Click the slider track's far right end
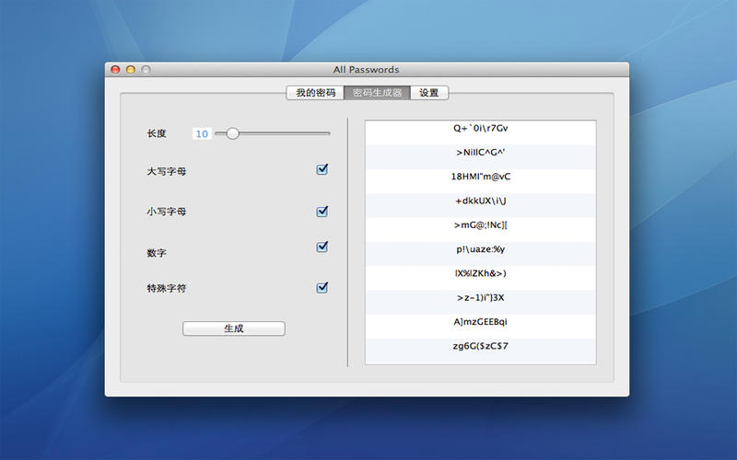 pyautogui.click(x=329, y=133)
